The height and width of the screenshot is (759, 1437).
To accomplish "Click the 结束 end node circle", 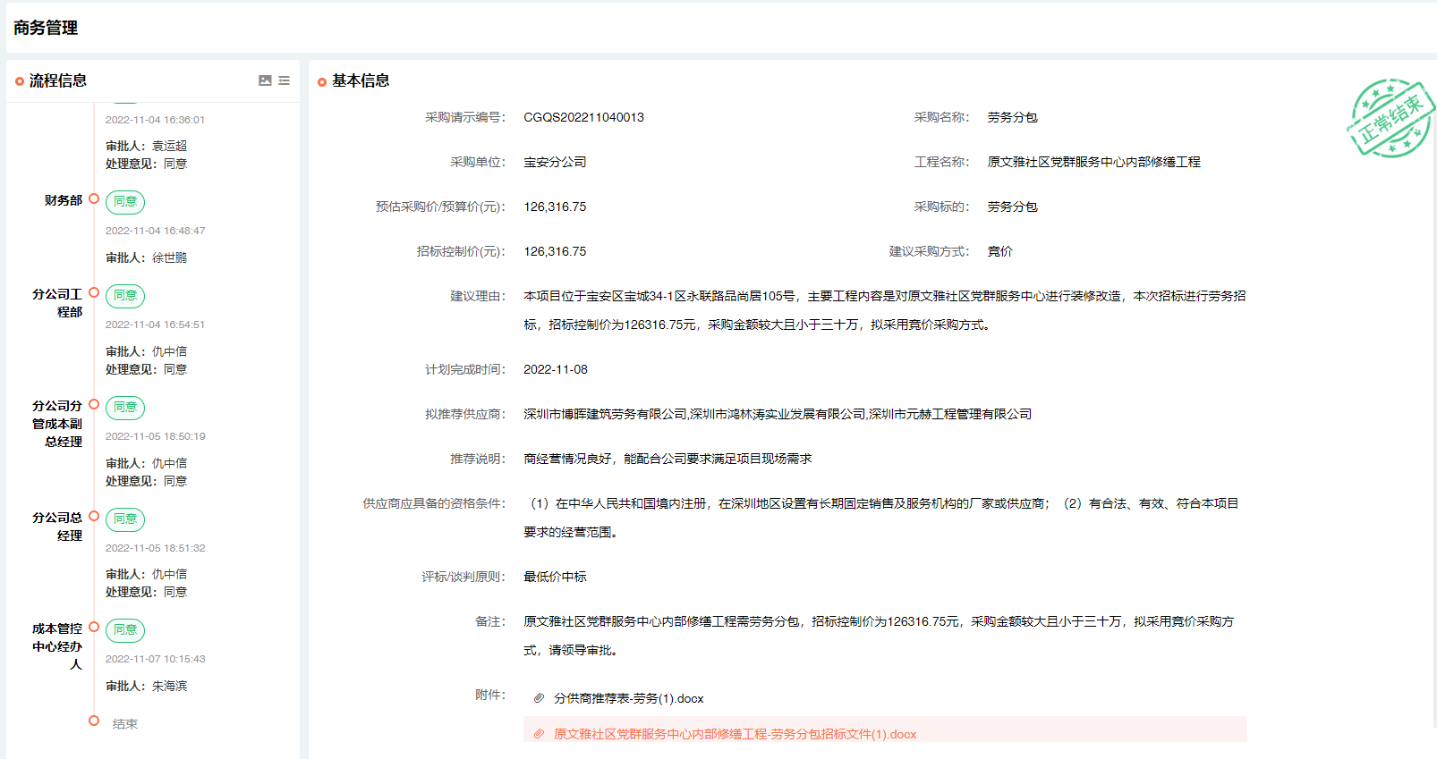I will (94, 721).
